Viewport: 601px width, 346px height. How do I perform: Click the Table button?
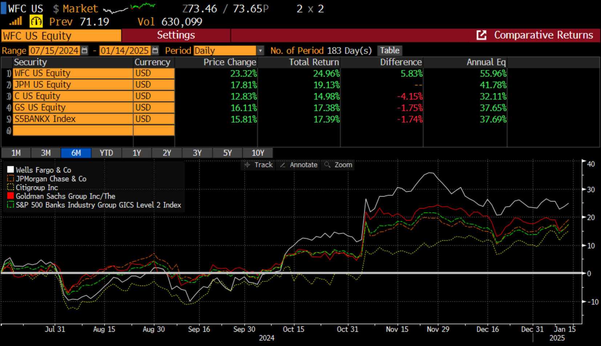[390, 51]
